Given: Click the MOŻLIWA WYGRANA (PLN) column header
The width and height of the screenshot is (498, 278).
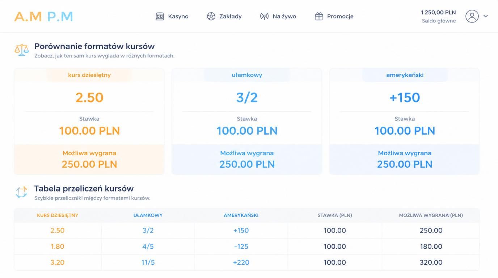Looking at the screenshot, I should point(431,215).
